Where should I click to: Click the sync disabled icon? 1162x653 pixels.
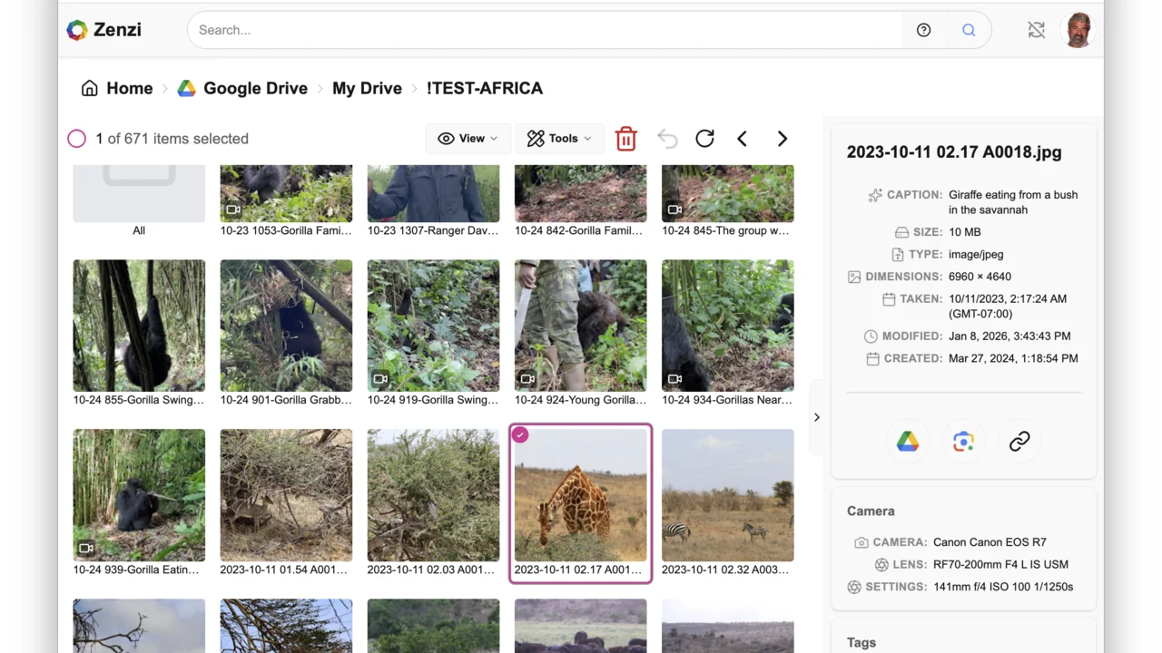(x=1036, y=30)
